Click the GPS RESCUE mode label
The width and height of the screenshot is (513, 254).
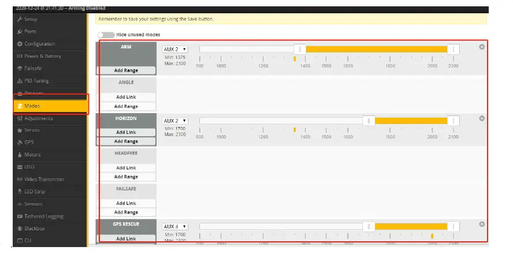126,224
